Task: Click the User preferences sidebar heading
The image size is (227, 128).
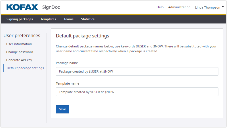Action: [22, 35]
